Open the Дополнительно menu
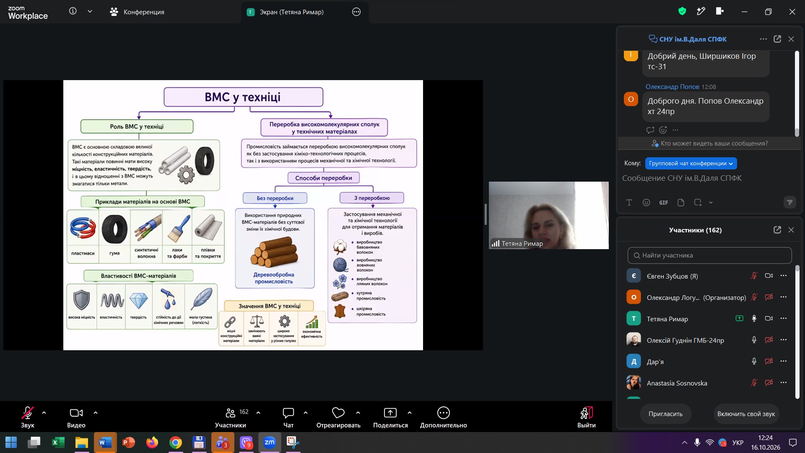This screenshot has height=453, width=805. 444,417
